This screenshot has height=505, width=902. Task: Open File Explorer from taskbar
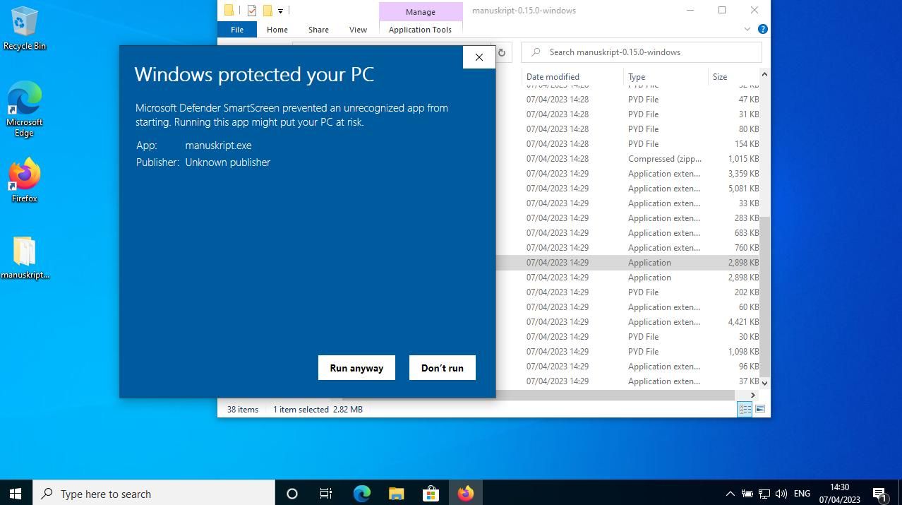click(396, 494)
